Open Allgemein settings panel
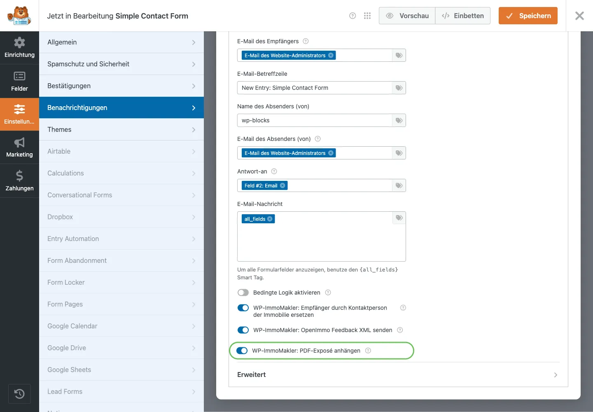The width and height of the screenshot is (593, 412). click(x=121, y=42)
